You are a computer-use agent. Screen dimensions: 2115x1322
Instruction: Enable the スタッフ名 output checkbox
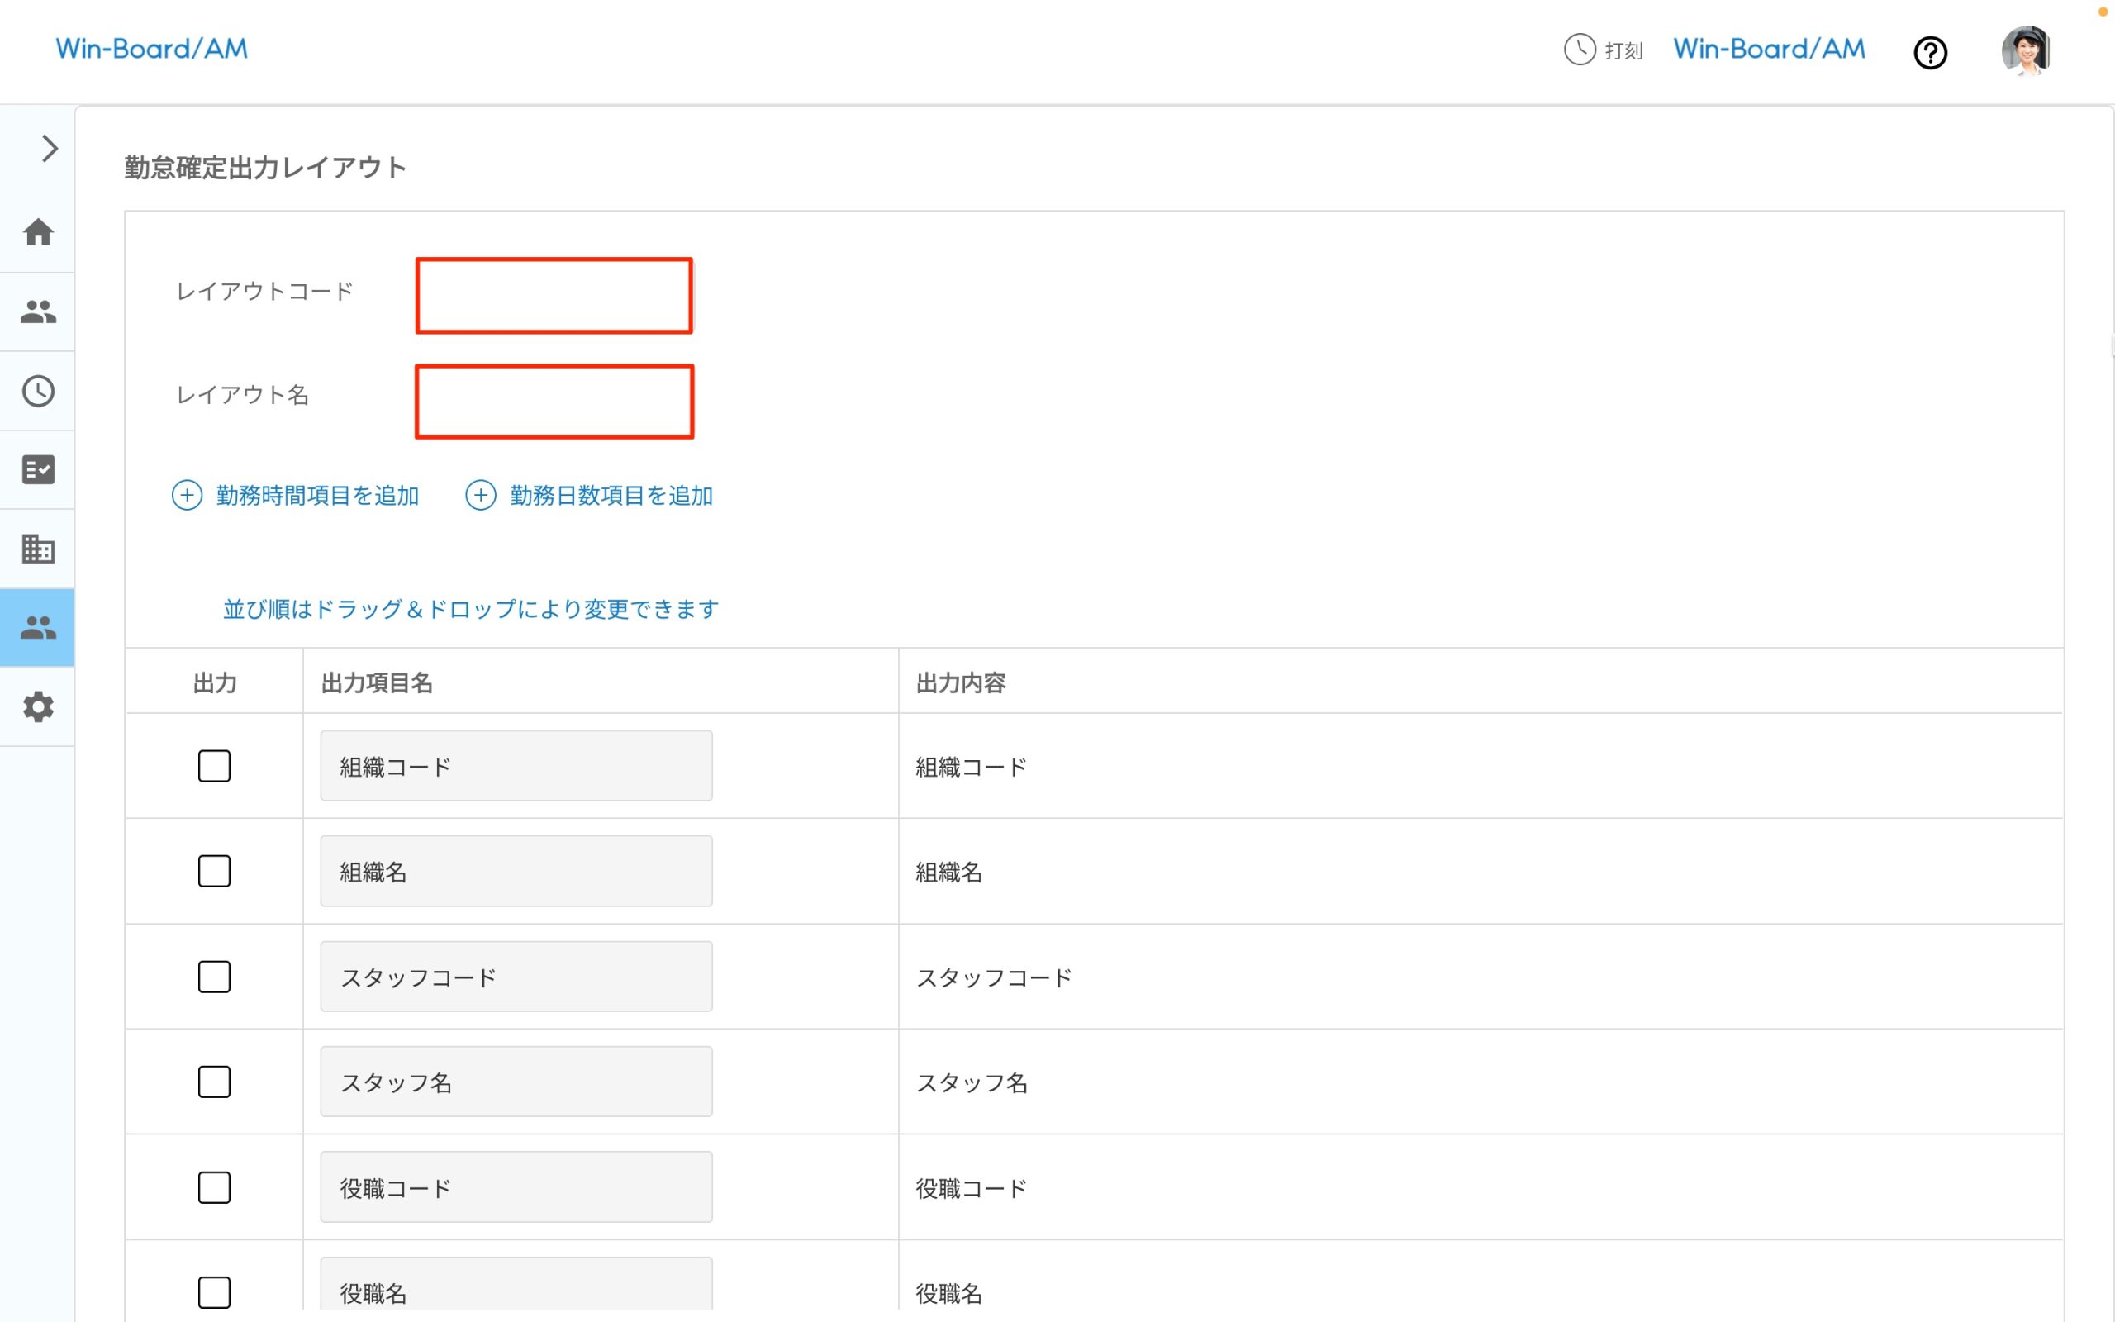[x=214, y=1082]
